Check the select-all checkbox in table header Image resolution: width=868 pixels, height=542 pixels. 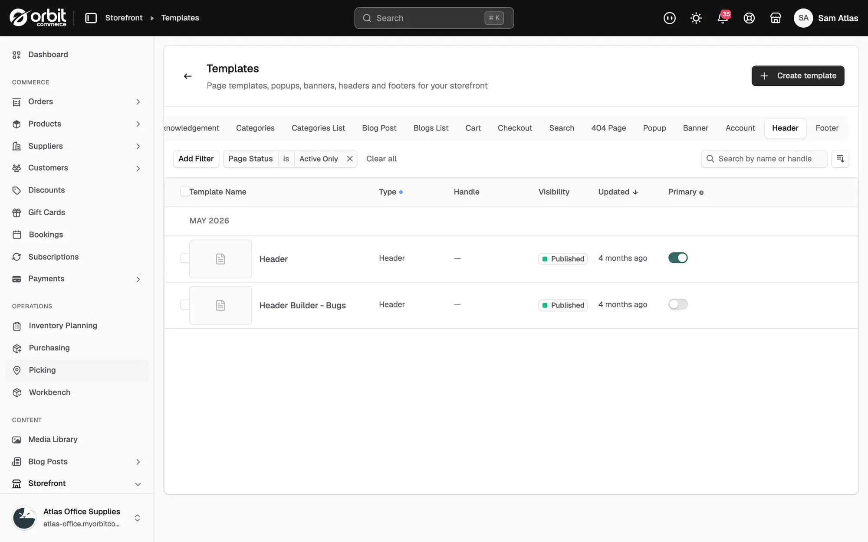pos(185,191)
